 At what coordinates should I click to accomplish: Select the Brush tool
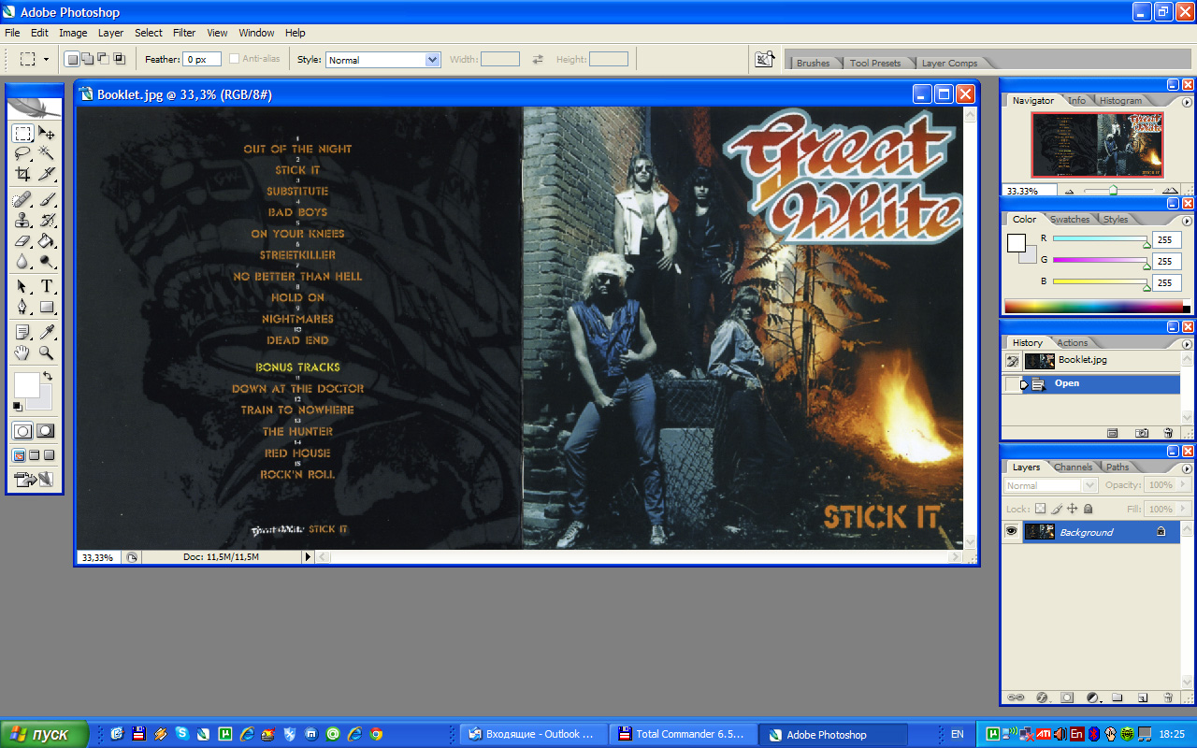pos(46,200)
